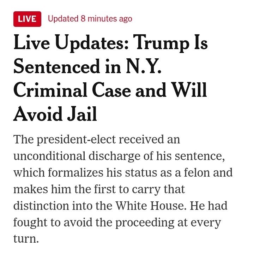Click the word 'minutes' in the timestamp

click(102, 19)
